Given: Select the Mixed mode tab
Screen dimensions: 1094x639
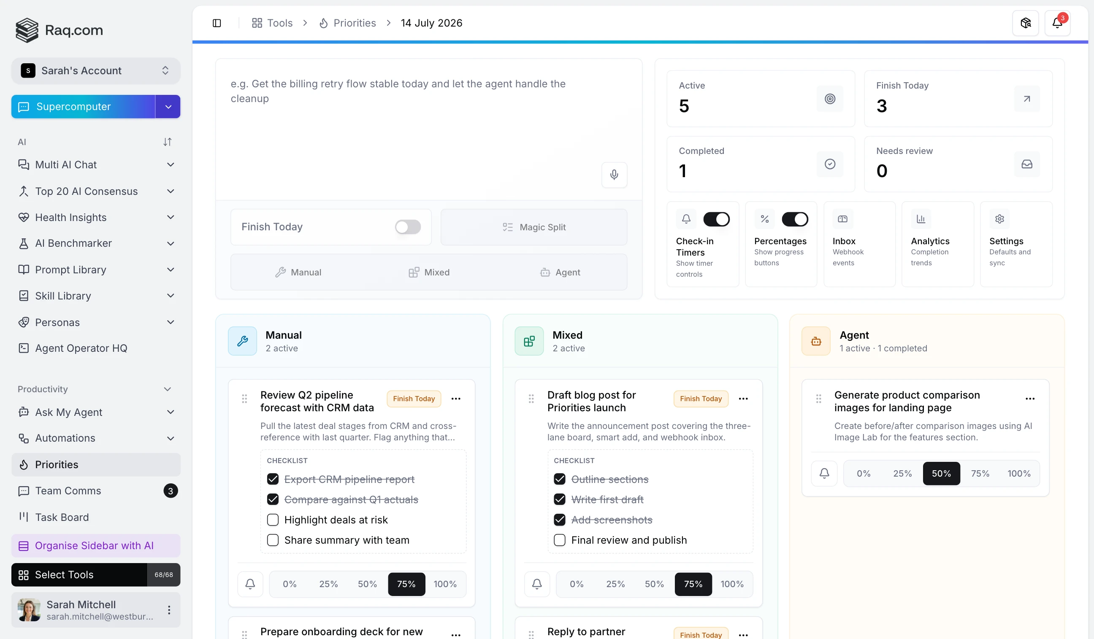Looking at the screenshot, I should (429, 272).
